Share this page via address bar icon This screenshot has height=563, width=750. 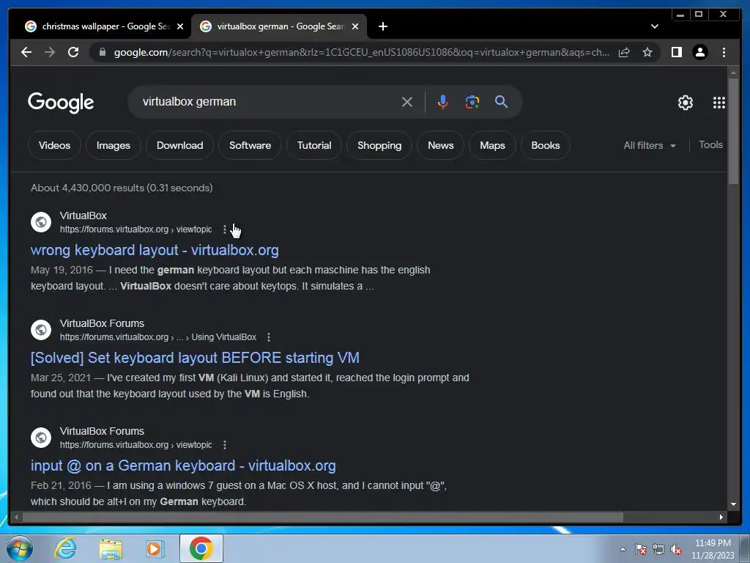tap(624, 52)
